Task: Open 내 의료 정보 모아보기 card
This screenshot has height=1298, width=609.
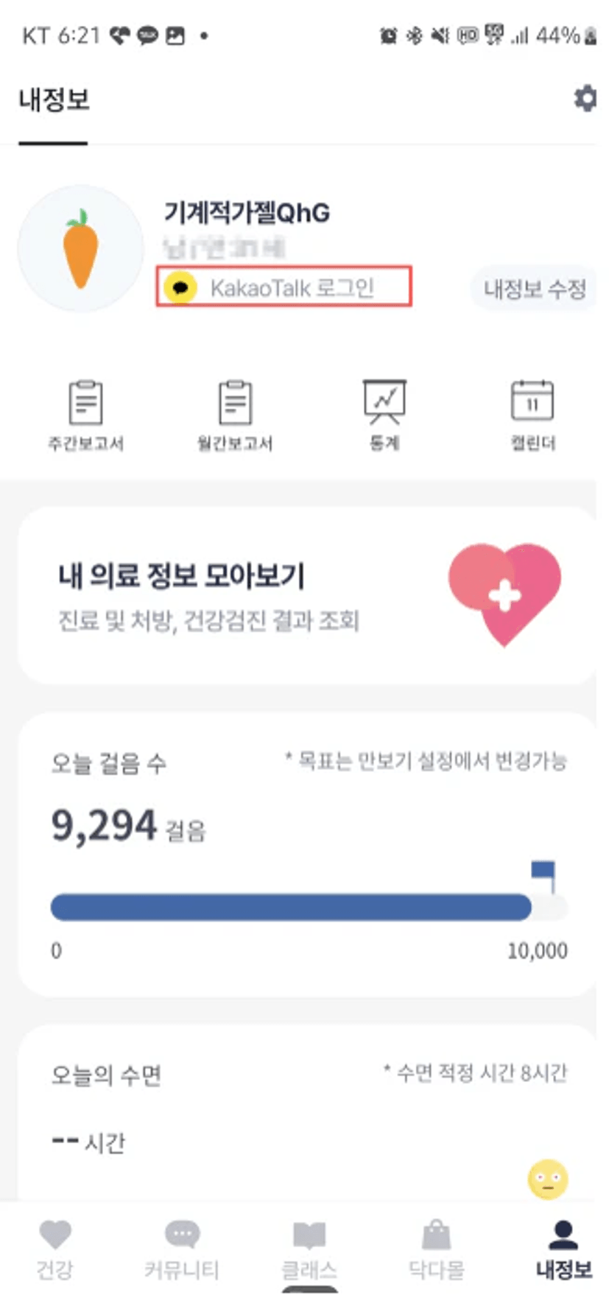Action: [x=221, y=595]
